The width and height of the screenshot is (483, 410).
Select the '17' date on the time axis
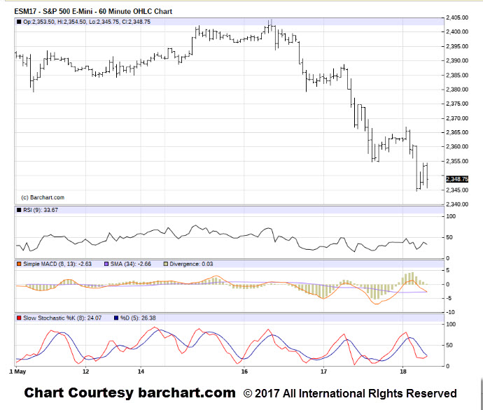323,372
